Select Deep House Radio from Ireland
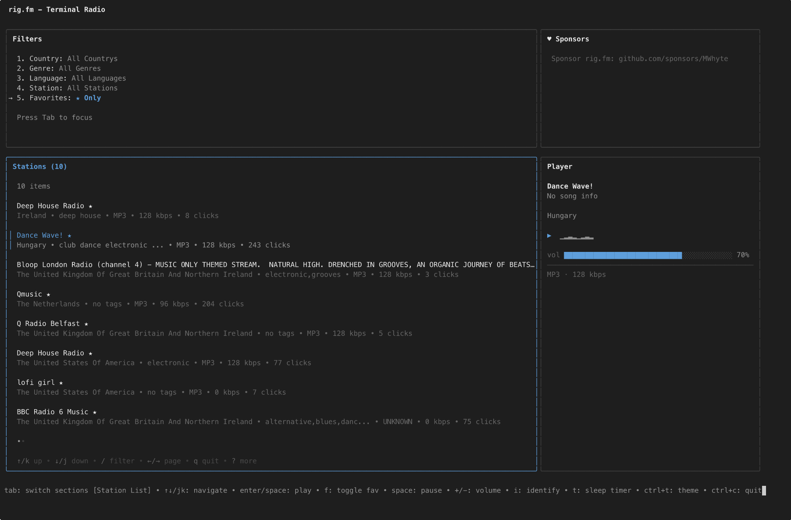 point(50,206)
